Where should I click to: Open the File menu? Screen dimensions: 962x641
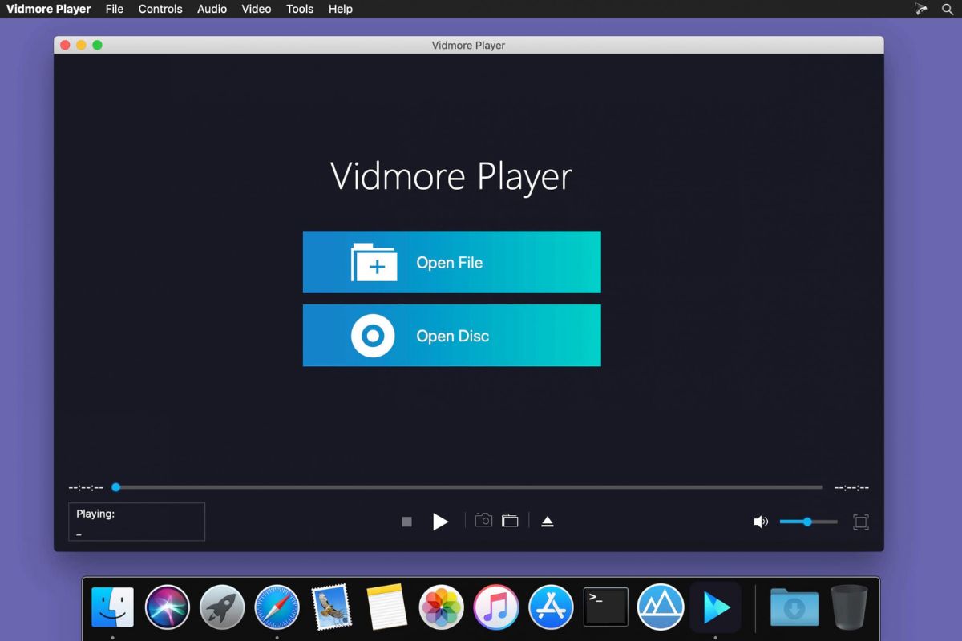115,9
